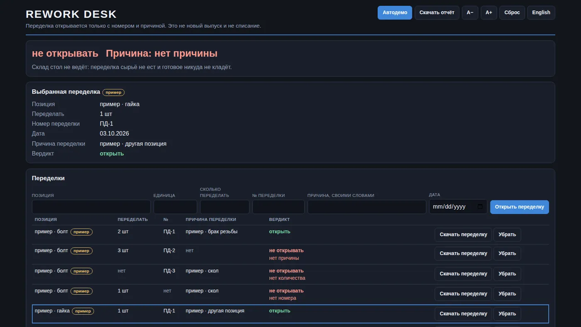Image resolution: width=581 pixels, height=327 pixels.
Task: Click the Причина: нет причины headline
Action: click(x=161, y=54)
